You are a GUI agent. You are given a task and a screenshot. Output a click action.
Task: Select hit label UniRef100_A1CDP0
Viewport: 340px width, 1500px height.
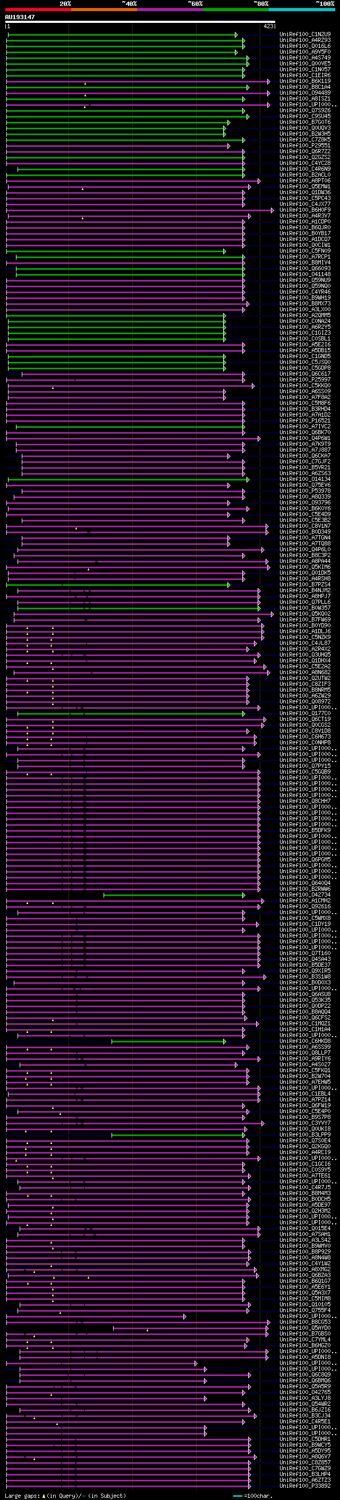pyautogui.click(x=305, y=221)
